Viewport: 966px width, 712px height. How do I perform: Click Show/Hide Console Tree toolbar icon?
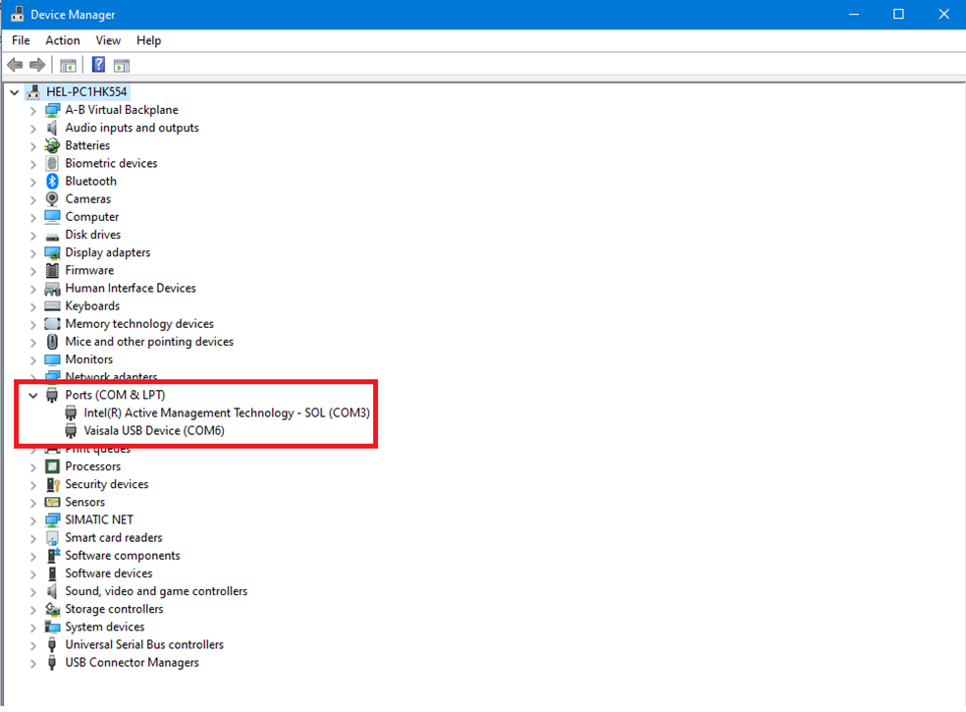click(x=68, y=66)
